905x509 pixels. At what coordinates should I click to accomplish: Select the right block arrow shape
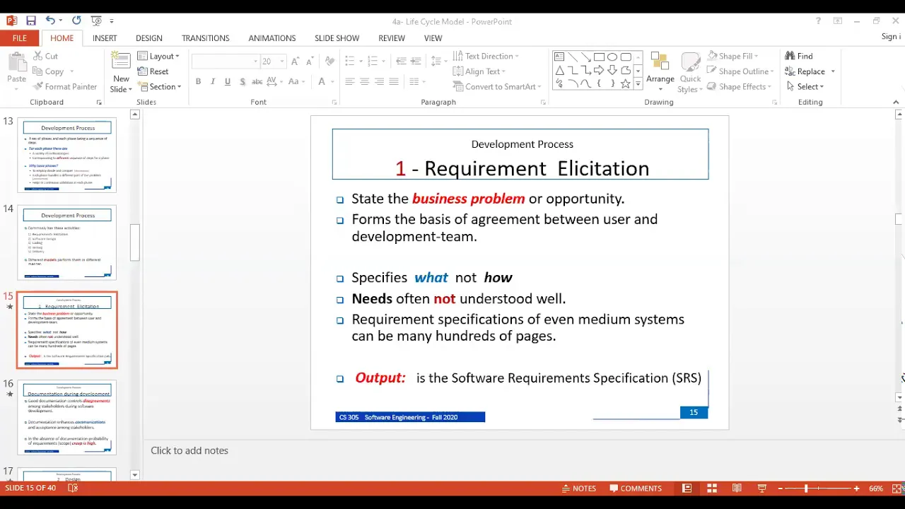pos(599,70)
